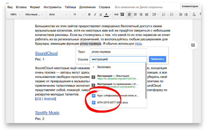The height and width of the screenshot is (132, 207).
Task: Toggle bold formatting in toolbar
Action: tap(89, 14)
